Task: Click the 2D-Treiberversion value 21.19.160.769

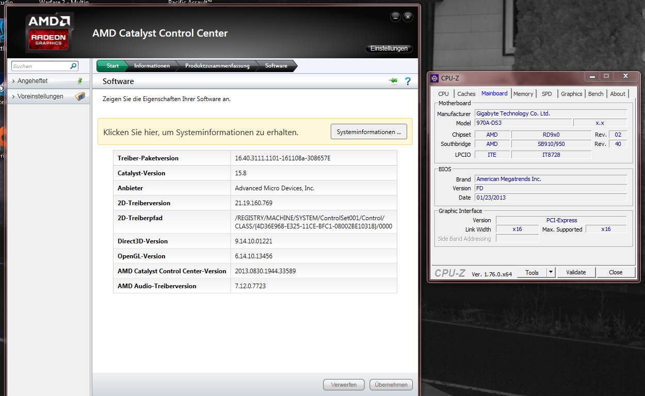Action: [x=253, y=203]
